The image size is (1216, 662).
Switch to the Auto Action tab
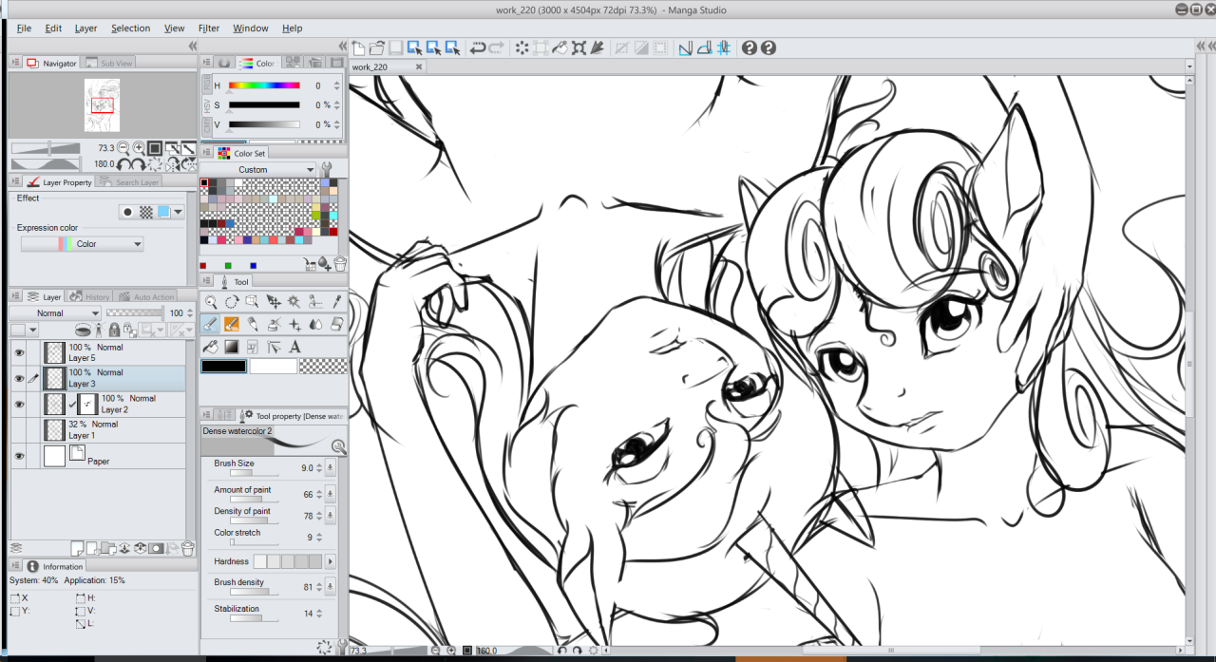coord(146,296)
